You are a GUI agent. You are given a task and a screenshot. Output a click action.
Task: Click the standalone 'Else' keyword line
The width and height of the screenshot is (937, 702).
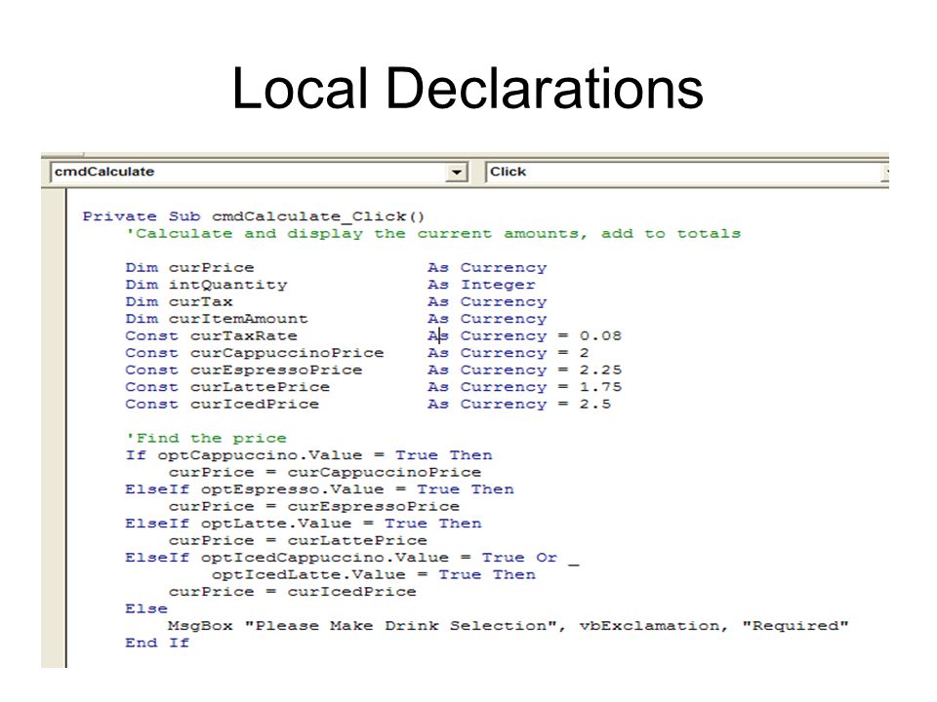[146, 608]
